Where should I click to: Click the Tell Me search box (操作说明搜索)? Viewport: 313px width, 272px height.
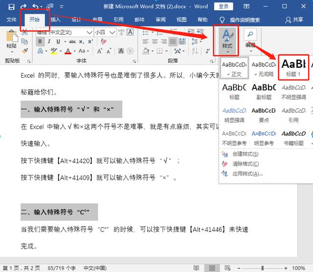coord(245,20)
